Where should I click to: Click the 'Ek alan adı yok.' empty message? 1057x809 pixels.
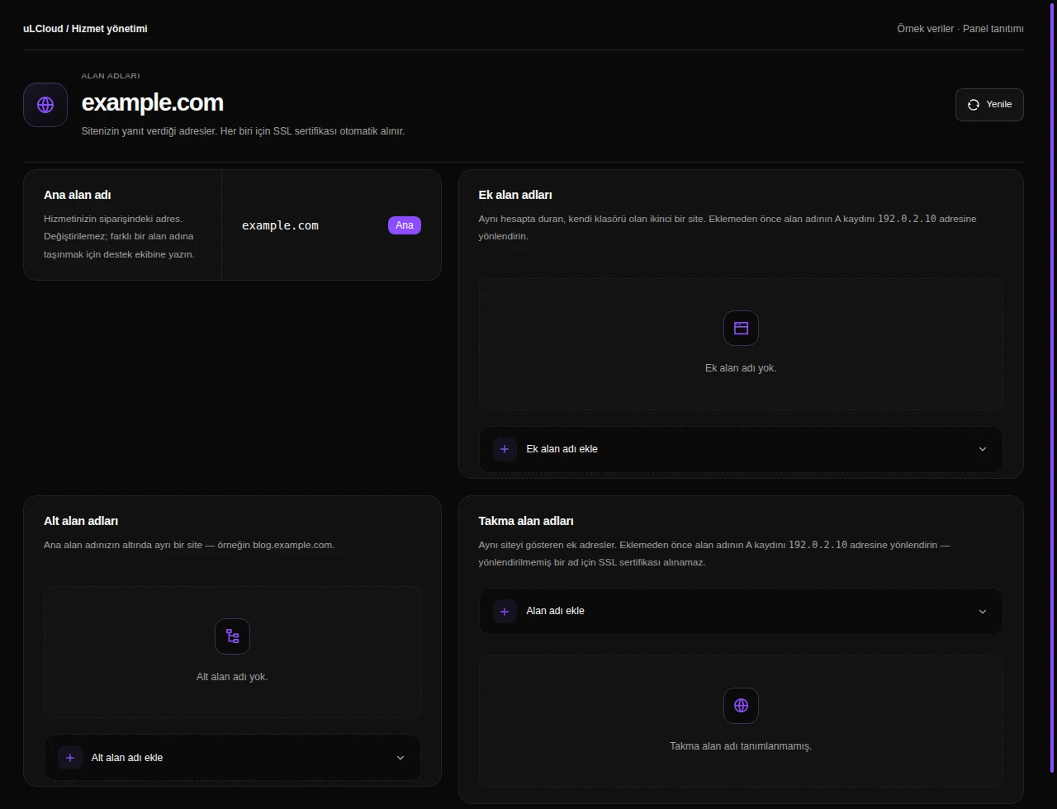pos(741,368)
